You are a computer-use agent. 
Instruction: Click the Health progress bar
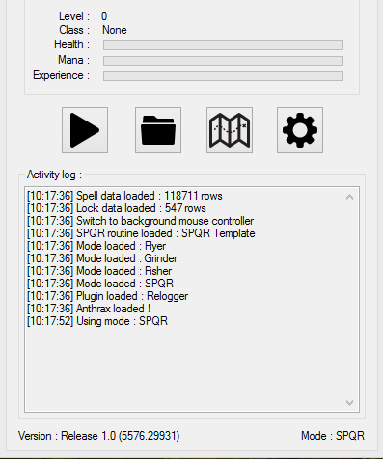point(223,45)
